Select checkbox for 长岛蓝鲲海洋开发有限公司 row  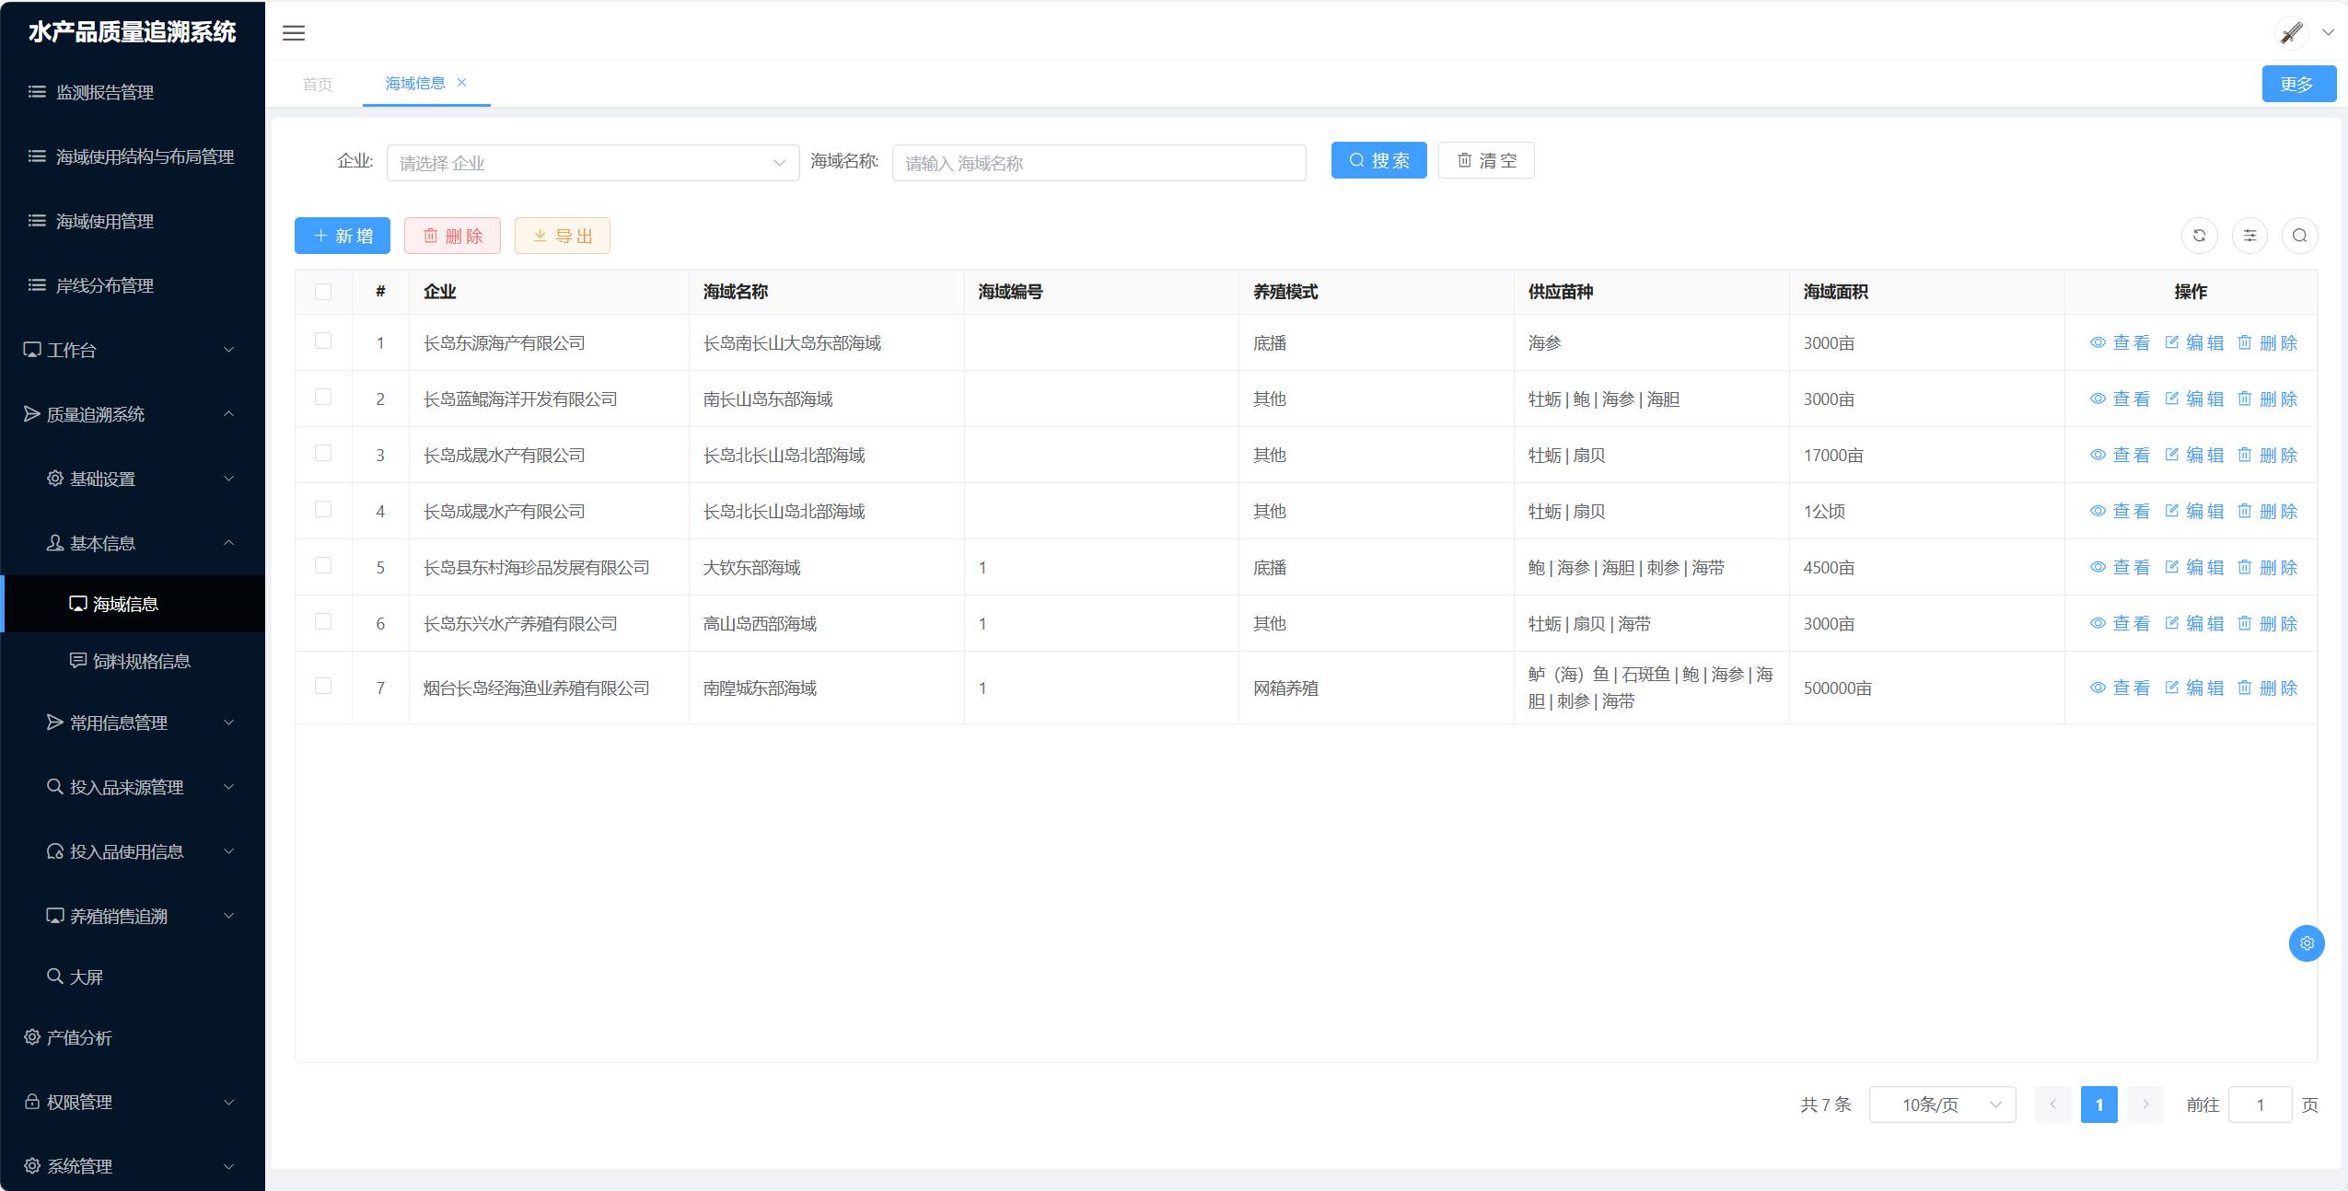click(x=323, y=397)
